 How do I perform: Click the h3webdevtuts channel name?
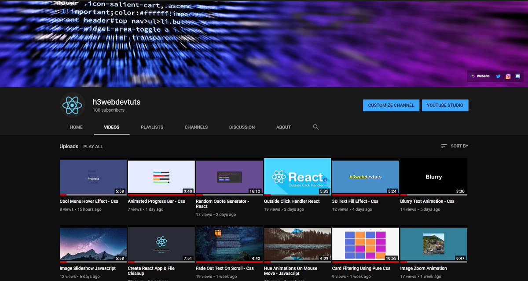point(117,102)
